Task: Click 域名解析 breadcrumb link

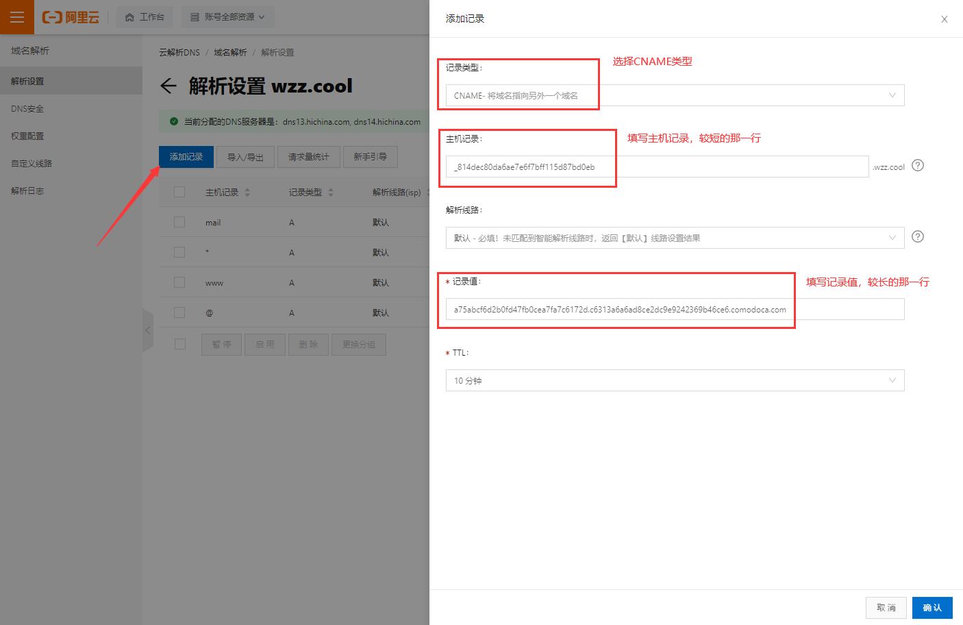Action: point(230,53)
